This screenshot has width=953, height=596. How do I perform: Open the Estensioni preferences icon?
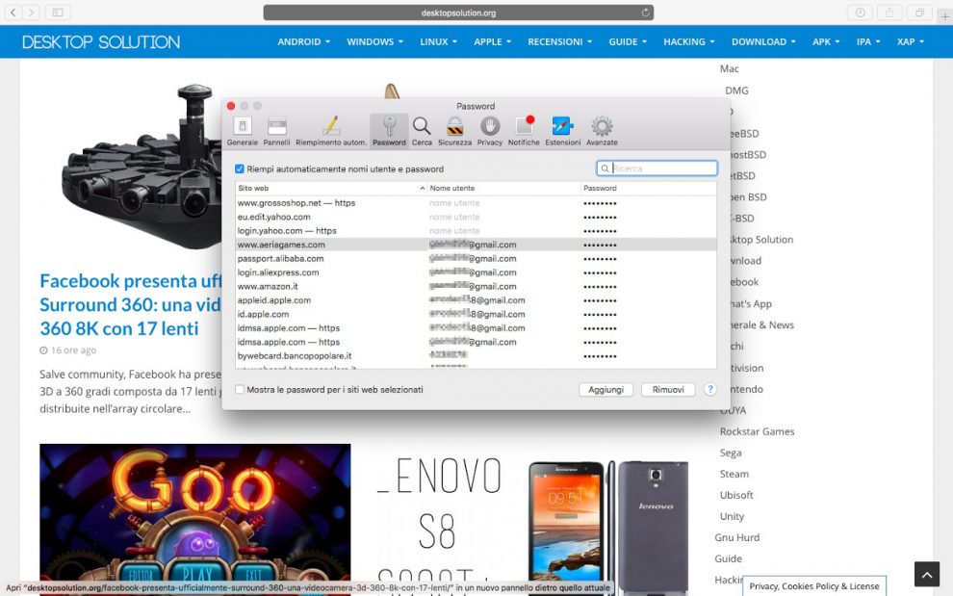[563, 131]
